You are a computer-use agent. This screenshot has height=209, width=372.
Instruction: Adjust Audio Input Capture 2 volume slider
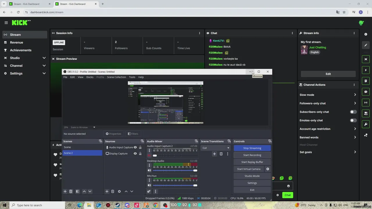[175, 156]
